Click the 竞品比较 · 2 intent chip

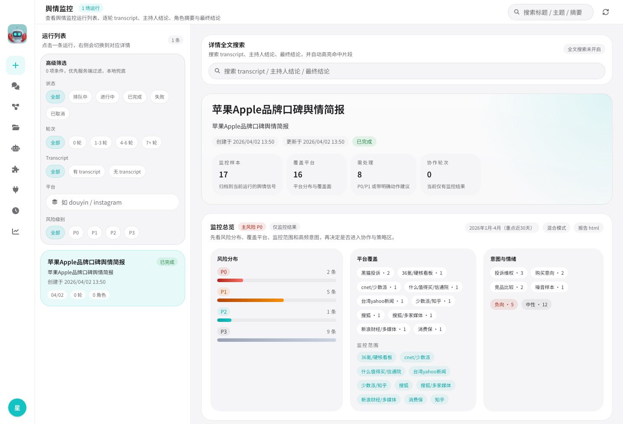click(x=509, y=287)
